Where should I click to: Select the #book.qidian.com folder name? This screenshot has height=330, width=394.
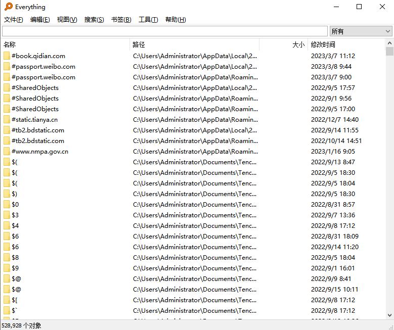[38, 56]
